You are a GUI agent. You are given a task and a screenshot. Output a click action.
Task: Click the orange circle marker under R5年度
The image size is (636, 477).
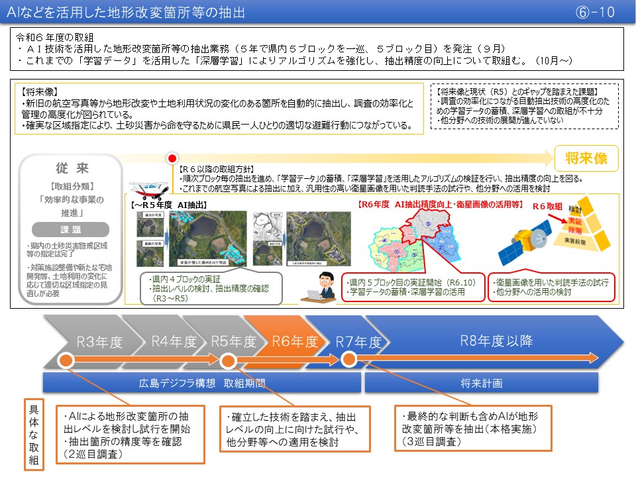(229, 361)
